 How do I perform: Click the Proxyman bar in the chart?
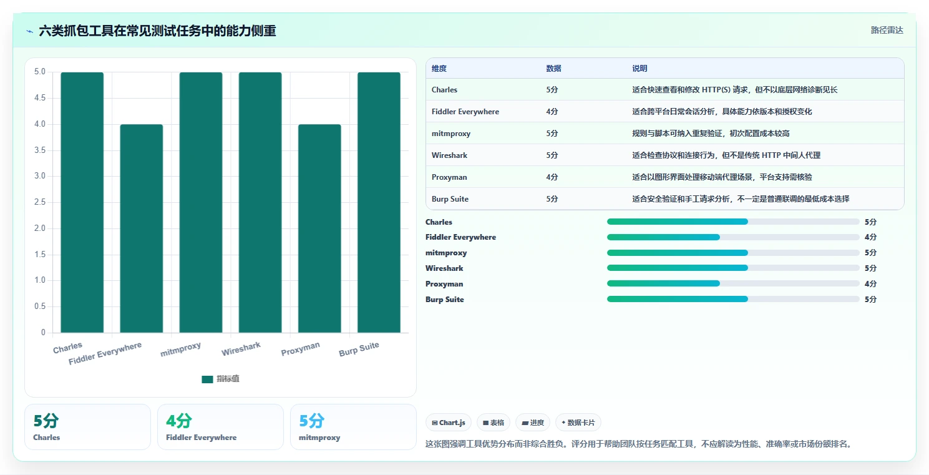[x=319, y=228]
